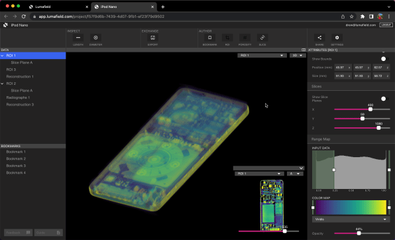Click the Position x input field
Viewport: 395px width, 240px height.
(343, 68)
